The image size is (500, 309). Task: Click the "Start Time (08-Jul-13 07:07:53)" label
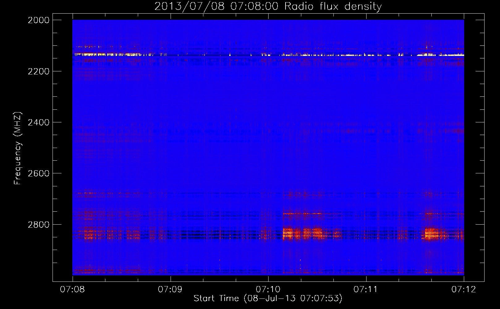click(x=268, y=298)
